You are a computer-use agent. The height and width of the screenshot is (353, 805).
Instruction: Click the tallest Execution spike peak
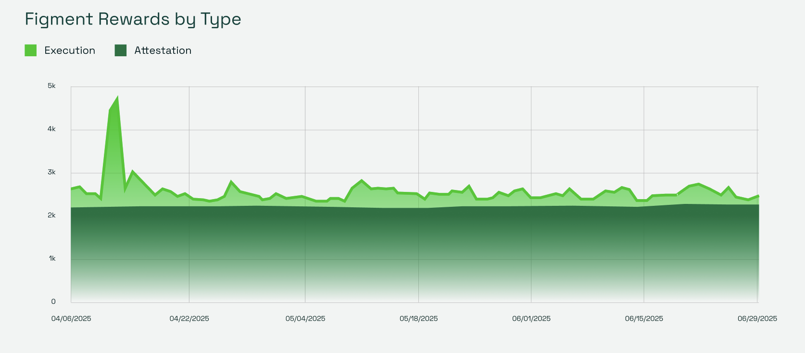click(x=117, y=98)
